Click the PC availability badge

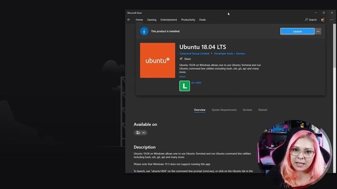point(141,133)
